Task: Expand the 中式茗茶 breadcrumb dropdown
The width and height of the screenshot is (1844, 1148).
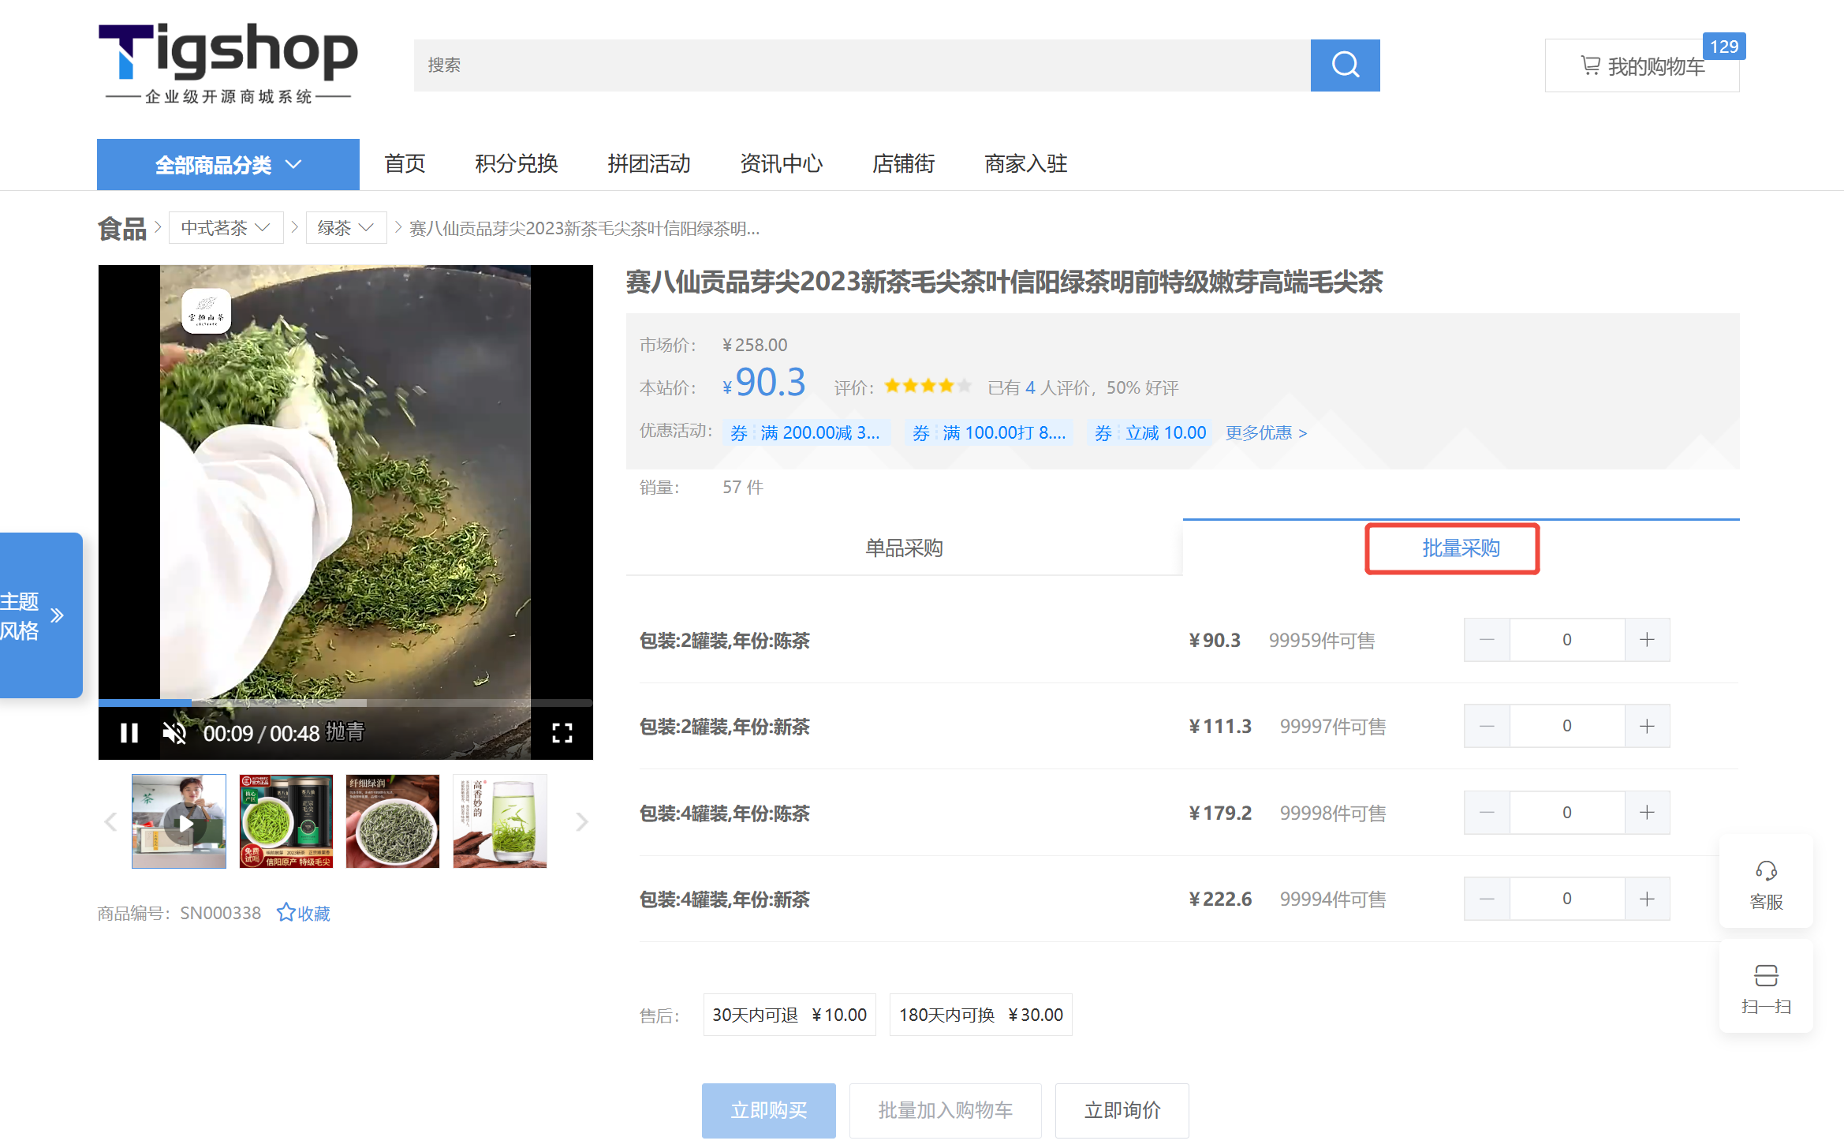Action: [226, 228]
